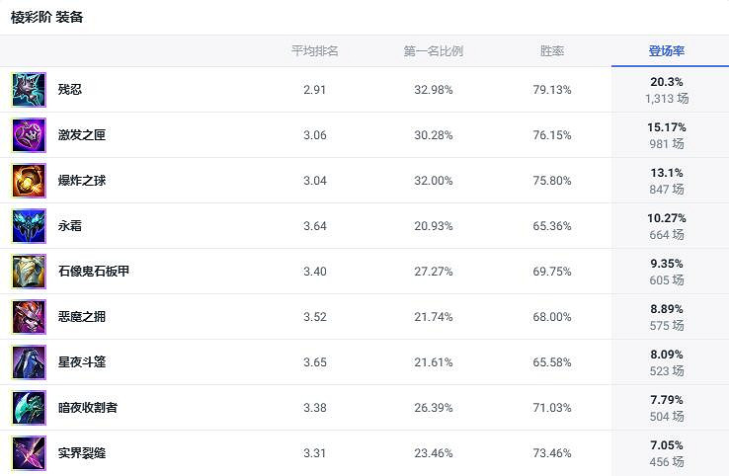Sort by 平均排名 column header
This screenshot has width=729, height=476.
point(314,50)
